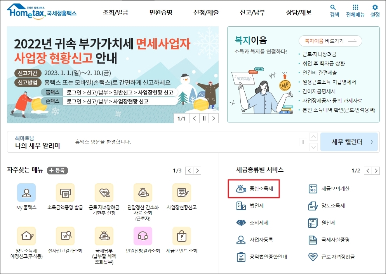
Task: Open 일용근로소득 지급명세서 link
Action: pos(329,82)
